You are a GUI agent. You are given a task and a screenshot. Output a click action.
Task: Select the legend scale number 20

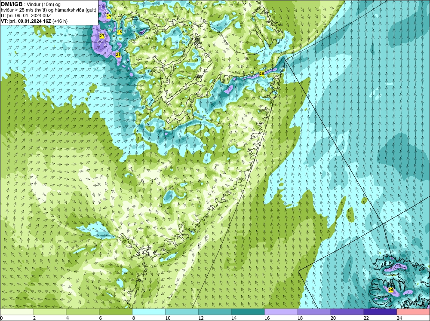333,318
